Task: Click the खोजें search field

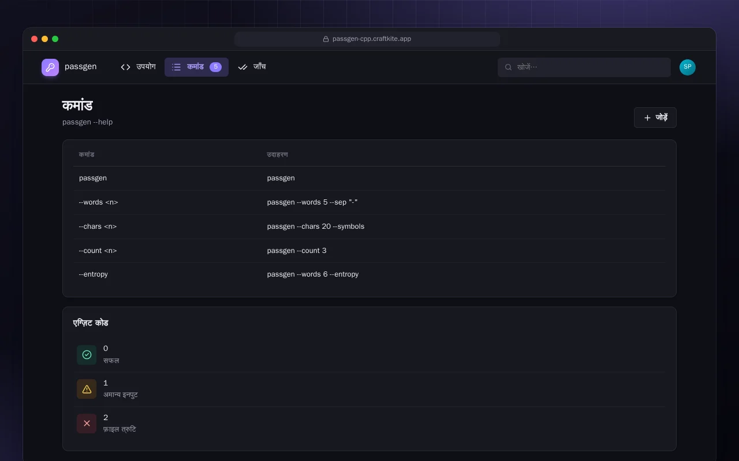Action: (x=584, y=67)
